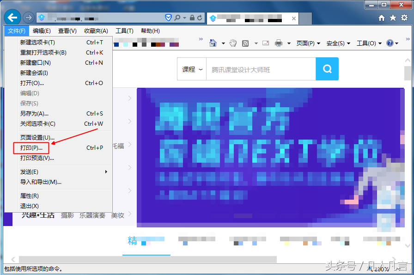Click the blue magnifier search button
The image size is (414, 275).
(x=327, y=68)
